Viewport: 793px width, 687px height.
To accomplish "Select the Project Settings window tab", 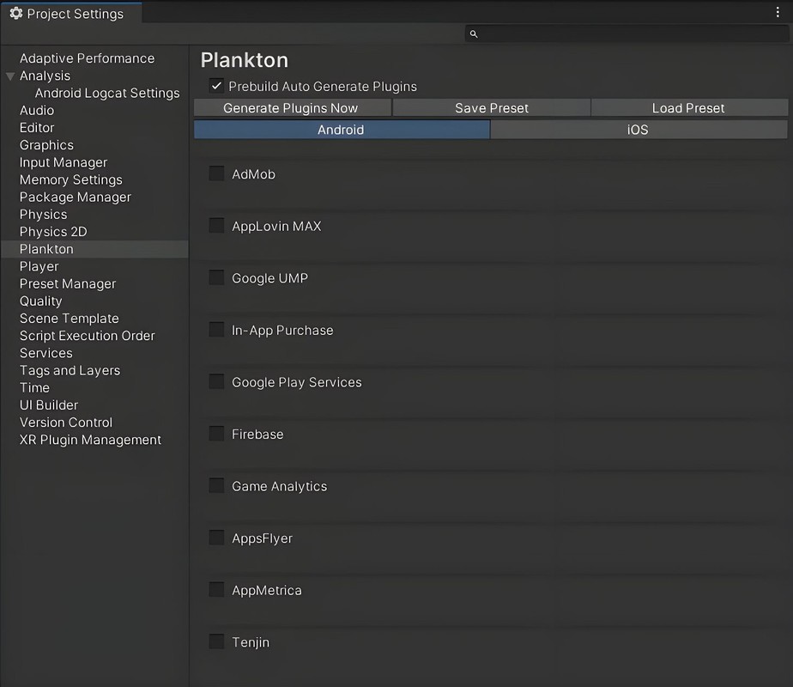I will 70,13.
